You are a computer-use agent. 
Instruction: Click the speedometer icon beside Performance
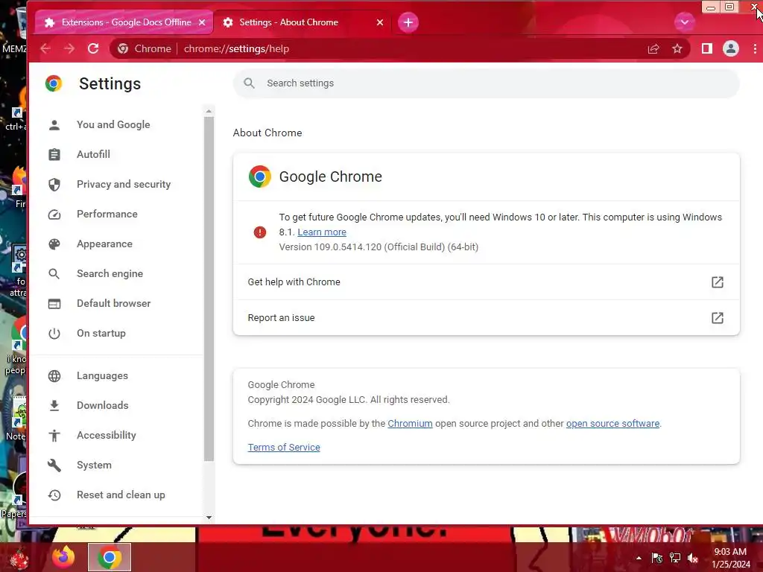click(x=54, y=214)
